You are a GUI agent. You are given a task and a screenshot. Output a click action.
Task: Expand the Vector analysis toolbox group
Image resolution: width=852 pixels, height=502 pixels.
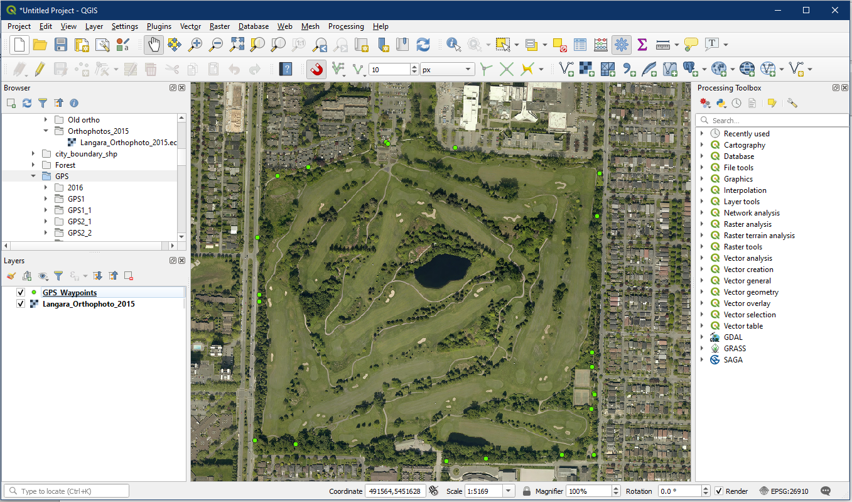click(x=702, y=258)
